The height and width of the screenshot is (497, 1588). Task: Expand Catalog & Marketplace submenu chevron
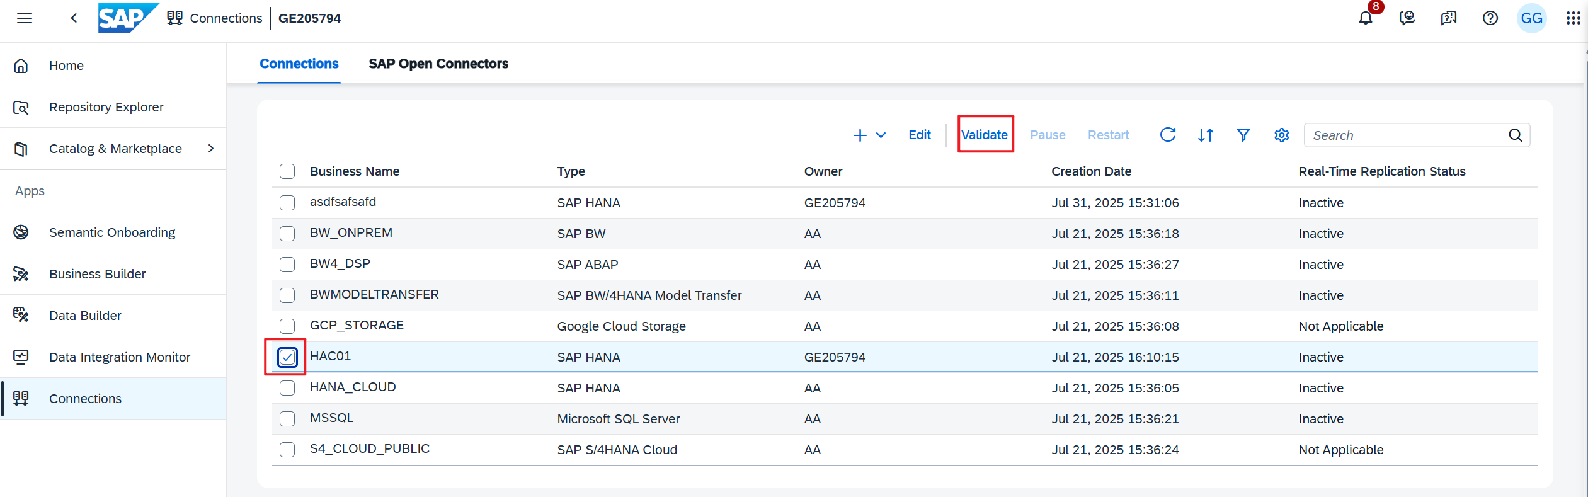click(x=211, y=149)
